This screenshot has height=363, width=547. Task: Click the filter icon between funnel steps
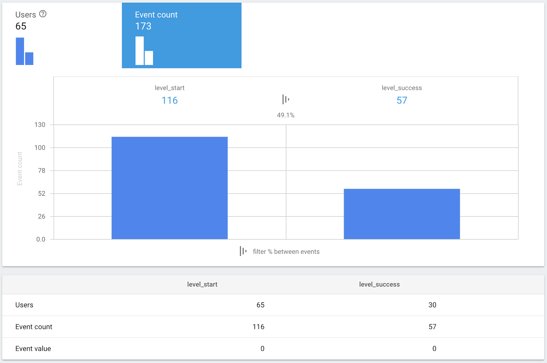(285, 99)
